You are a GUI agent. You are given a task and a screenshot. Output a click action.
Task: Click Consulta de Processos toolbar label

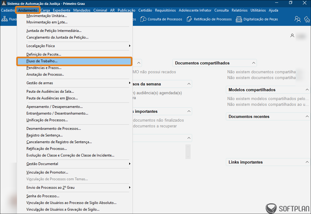click(165, 19)
